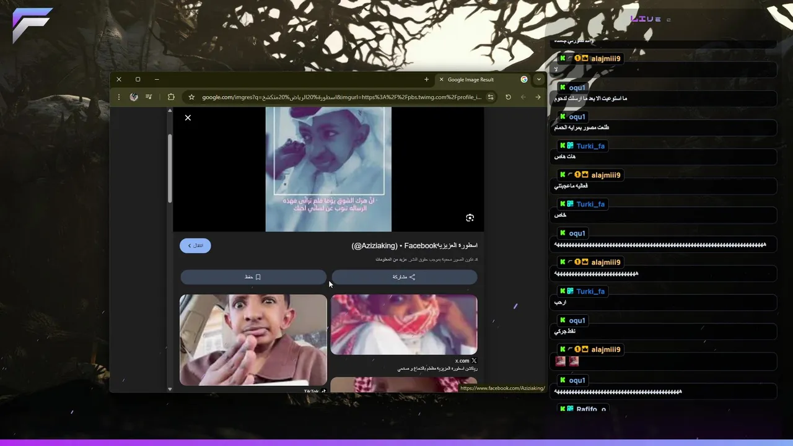This screenshot has width=793, height=446.
Task: Open the Google favicon button in the tab strip
Action: click(x=524, y=79)
